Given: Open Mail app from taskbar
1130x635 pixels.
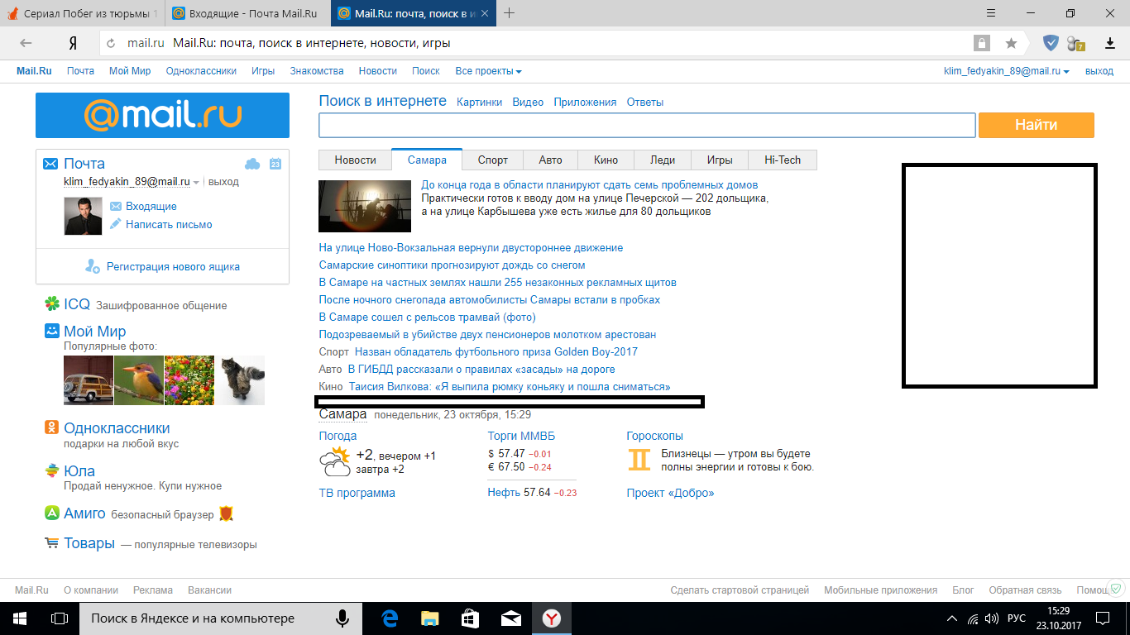Looking at the screenshot, I should tap(510, 618).
